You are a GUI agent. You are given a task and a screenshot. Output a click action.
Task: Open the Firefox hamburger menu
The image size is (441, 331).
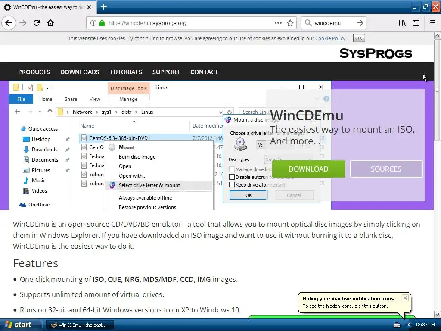coord(433,23)
